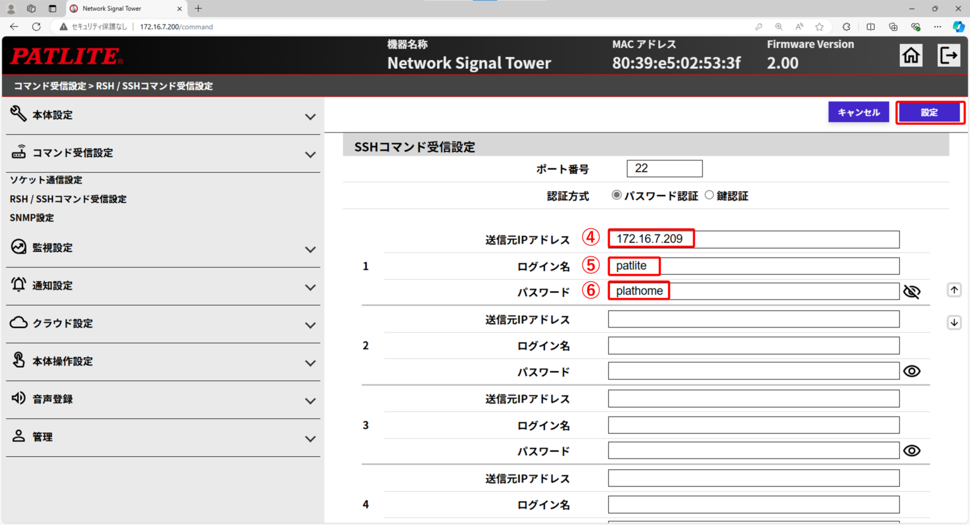Click the speaker icon for 音声登録
This screenshot has width=970, height=525.
(x=17, y=399)
